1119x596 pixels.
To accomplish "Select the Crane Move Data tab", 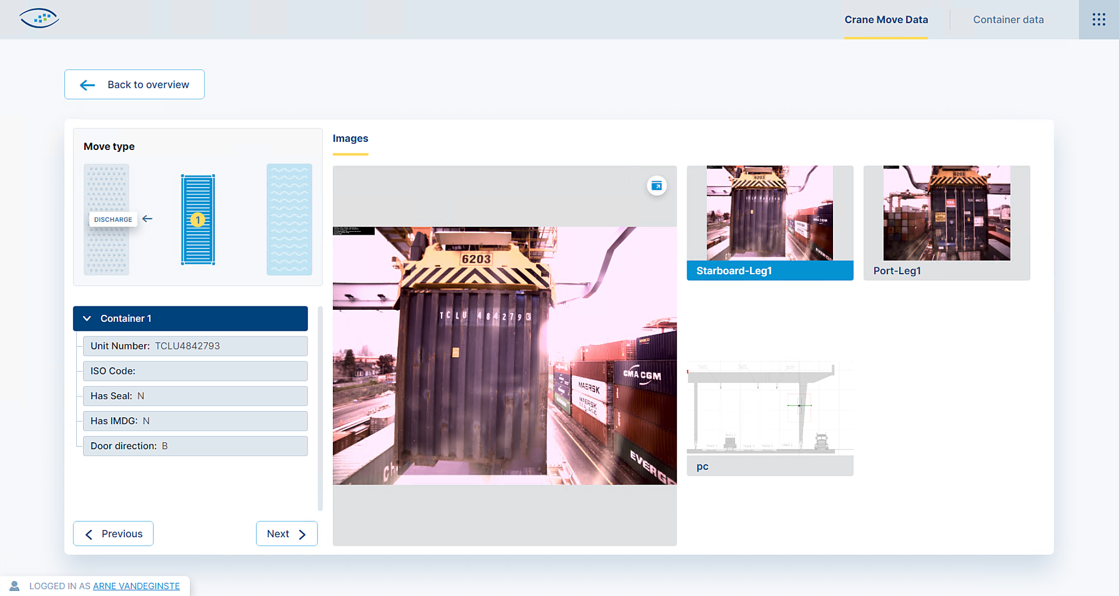I will tap(886, 20).
